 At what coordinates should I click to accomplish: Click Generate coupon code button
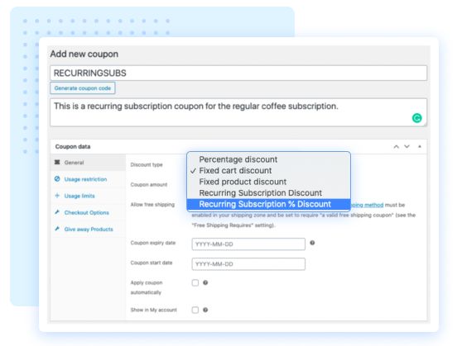[83, 88]
